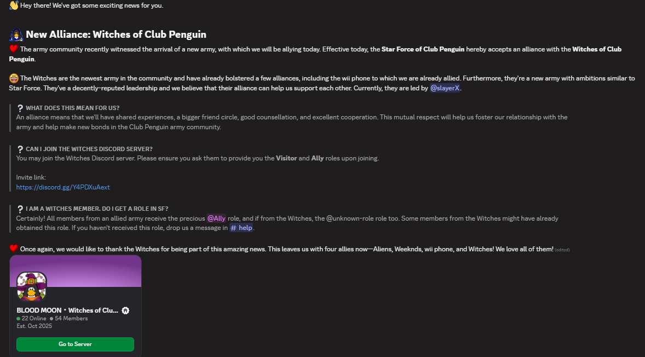Jump to the # help channel
This screenshot has width=645, height=357.
click(241, 228)
